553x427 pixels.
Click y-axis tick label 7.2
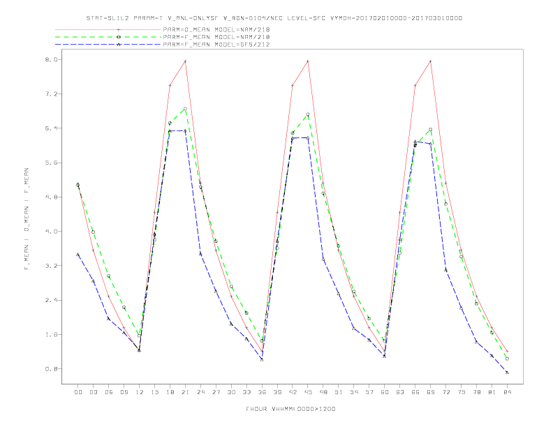pyautogui.click(x=51, y=94)
